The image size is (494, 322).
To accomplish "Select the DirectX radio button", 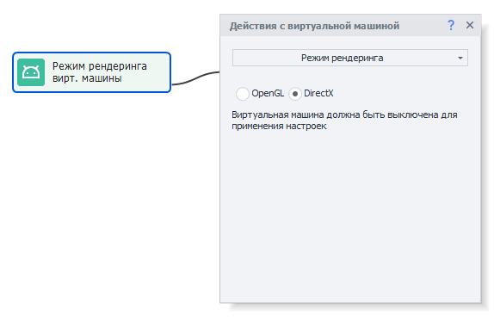I will point(295,94).
